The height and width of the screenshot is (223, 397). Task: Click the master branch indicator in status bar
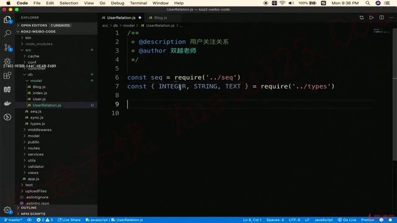point(13,220)
